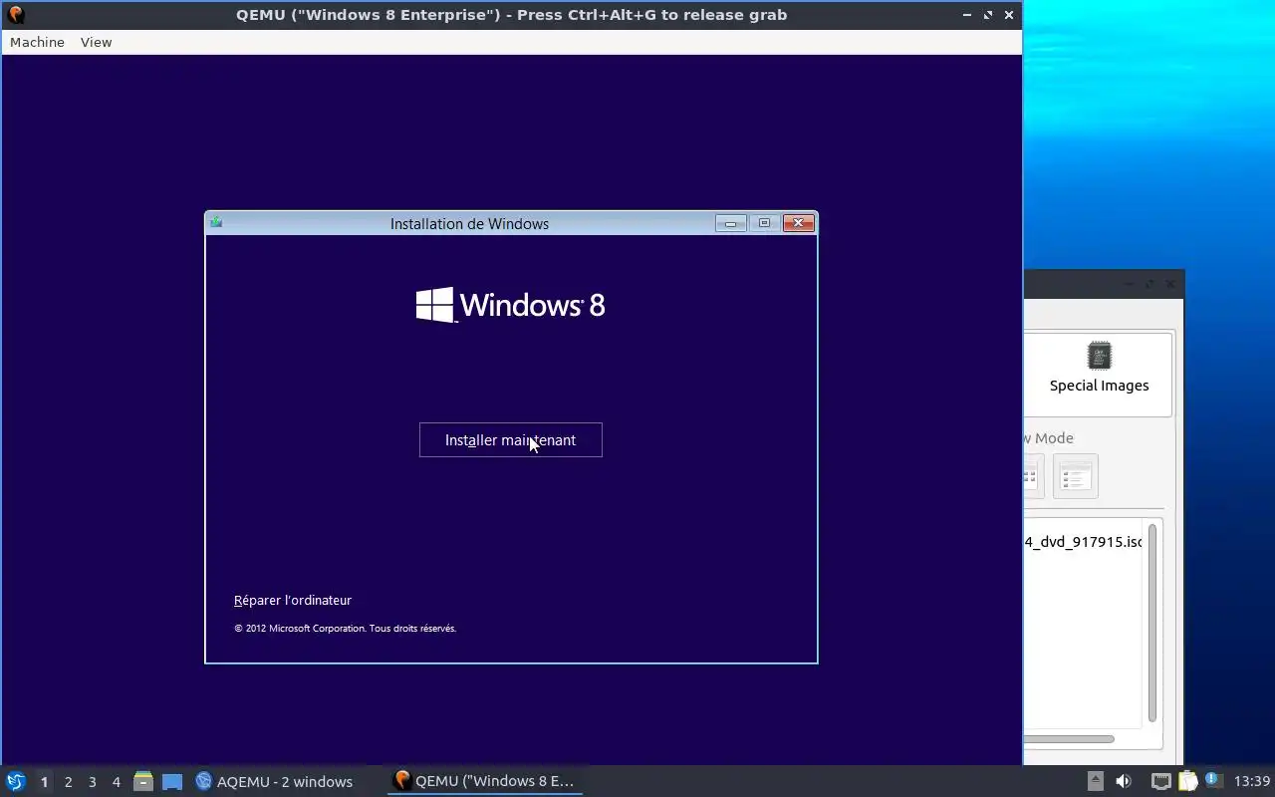Minimize the Installation de Windows dialog

tap(730, 223)
